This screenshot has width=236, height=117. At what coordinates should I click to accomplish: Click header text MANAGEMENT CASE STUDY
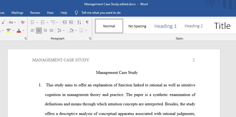coord(61,60)
